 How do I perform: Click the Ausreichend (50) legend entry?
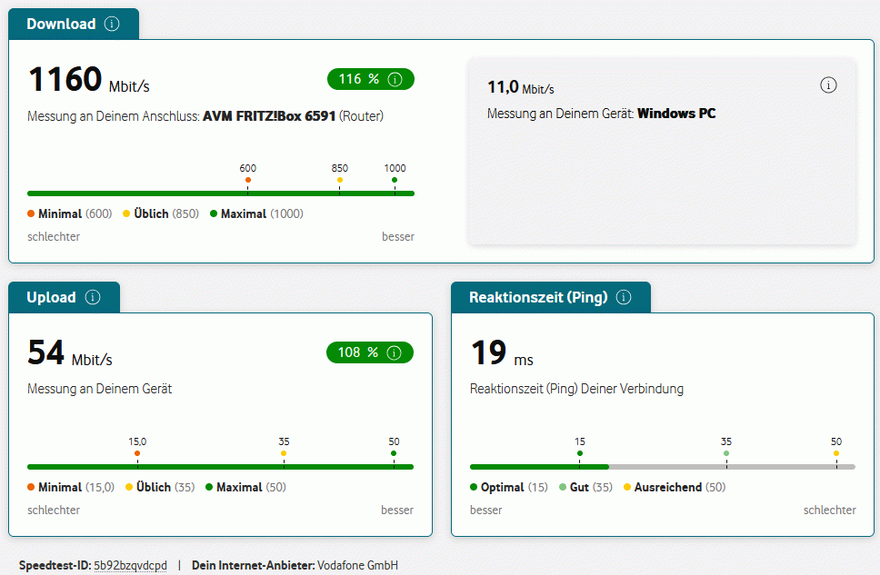tap(675, 487)
